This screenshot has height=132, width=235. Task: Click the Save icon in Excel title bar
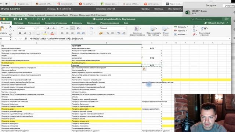pyautogui.click(x=21, y=19)
